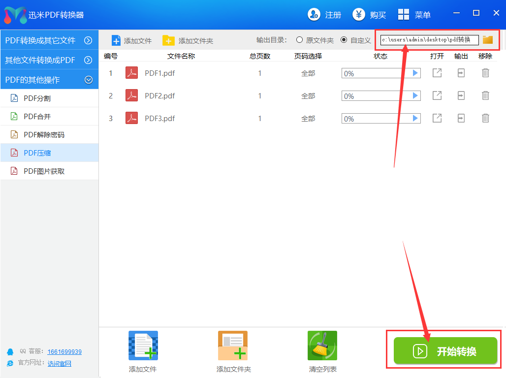This screenshot has height=378, width=506.
Task: Open the 访问官网 link
Action: coord(60,364)
